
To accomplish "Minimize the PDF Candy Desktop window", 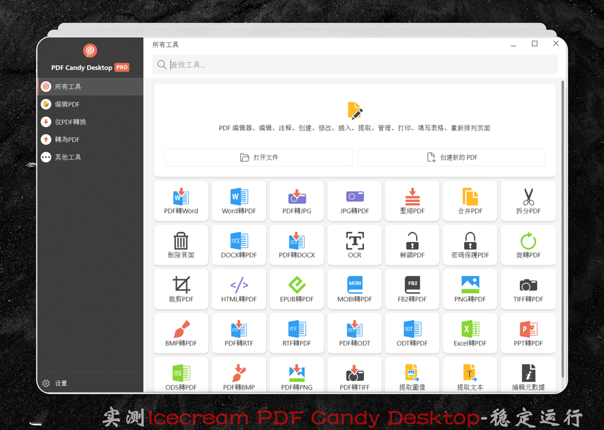I will (x=513, y=44).
